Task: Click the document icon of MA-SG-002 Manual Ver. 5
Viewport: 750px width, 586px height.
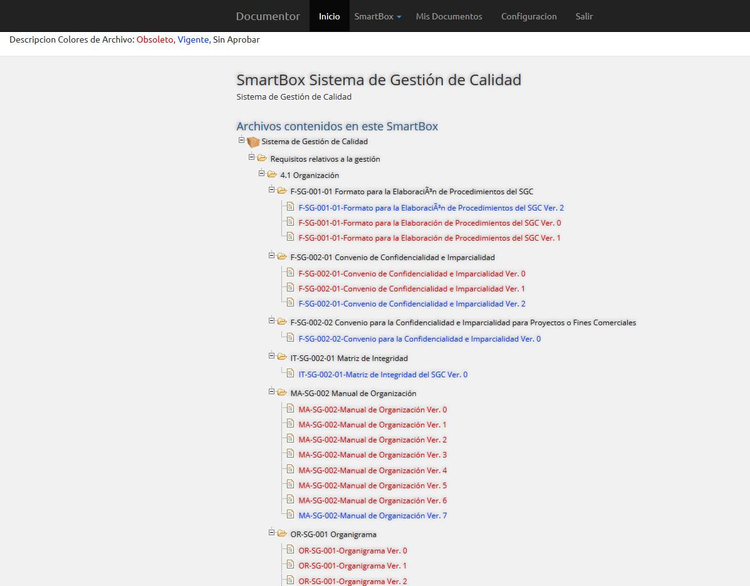Action: tap(290, 484)
